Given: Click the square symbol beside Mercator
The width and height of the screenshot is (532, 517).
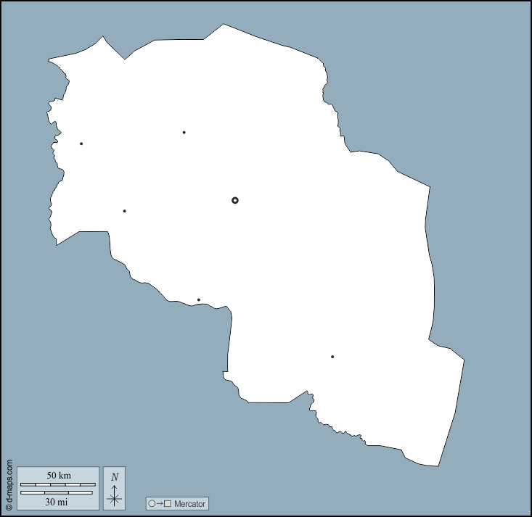Looking at the screenshot, I should 168,503.
